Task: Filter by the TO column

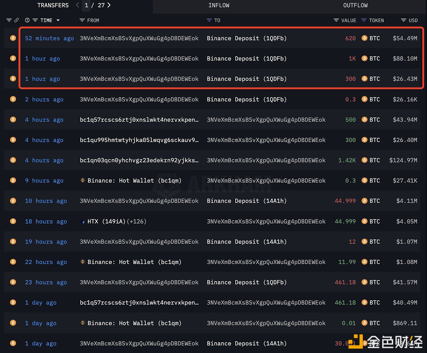Action: [209, 20]
